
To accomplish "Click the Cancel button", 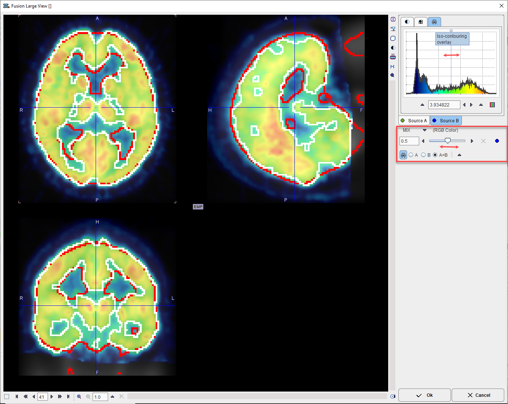I will tap(479, 395).
